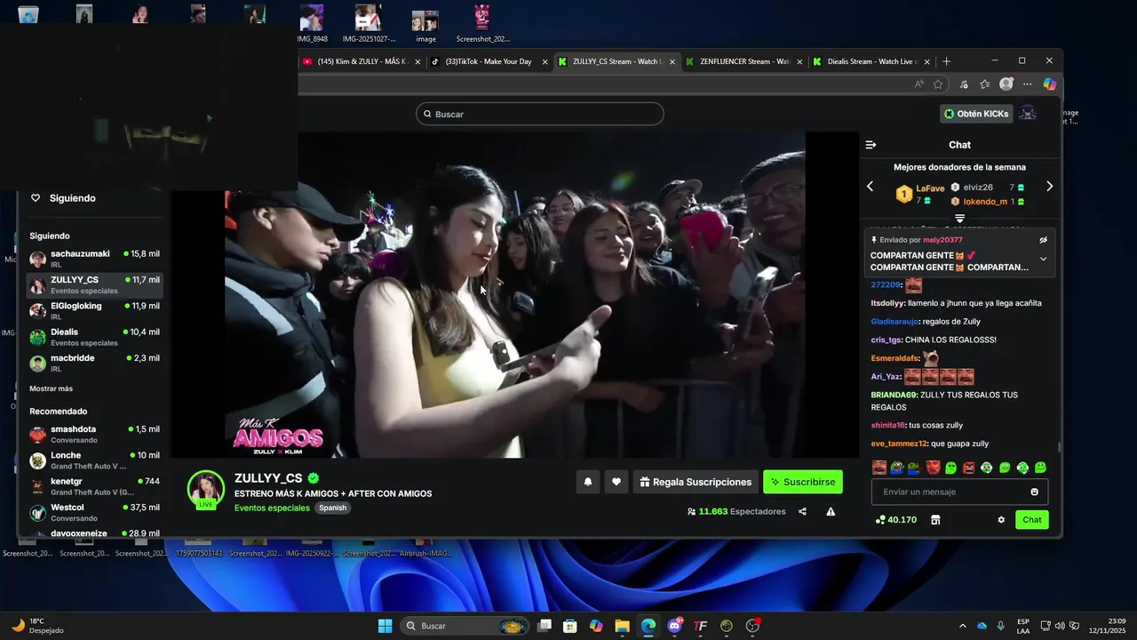
Task: Open Microsoft Store from taskbar
Action: pyautogui.click(x=570, y=626)
